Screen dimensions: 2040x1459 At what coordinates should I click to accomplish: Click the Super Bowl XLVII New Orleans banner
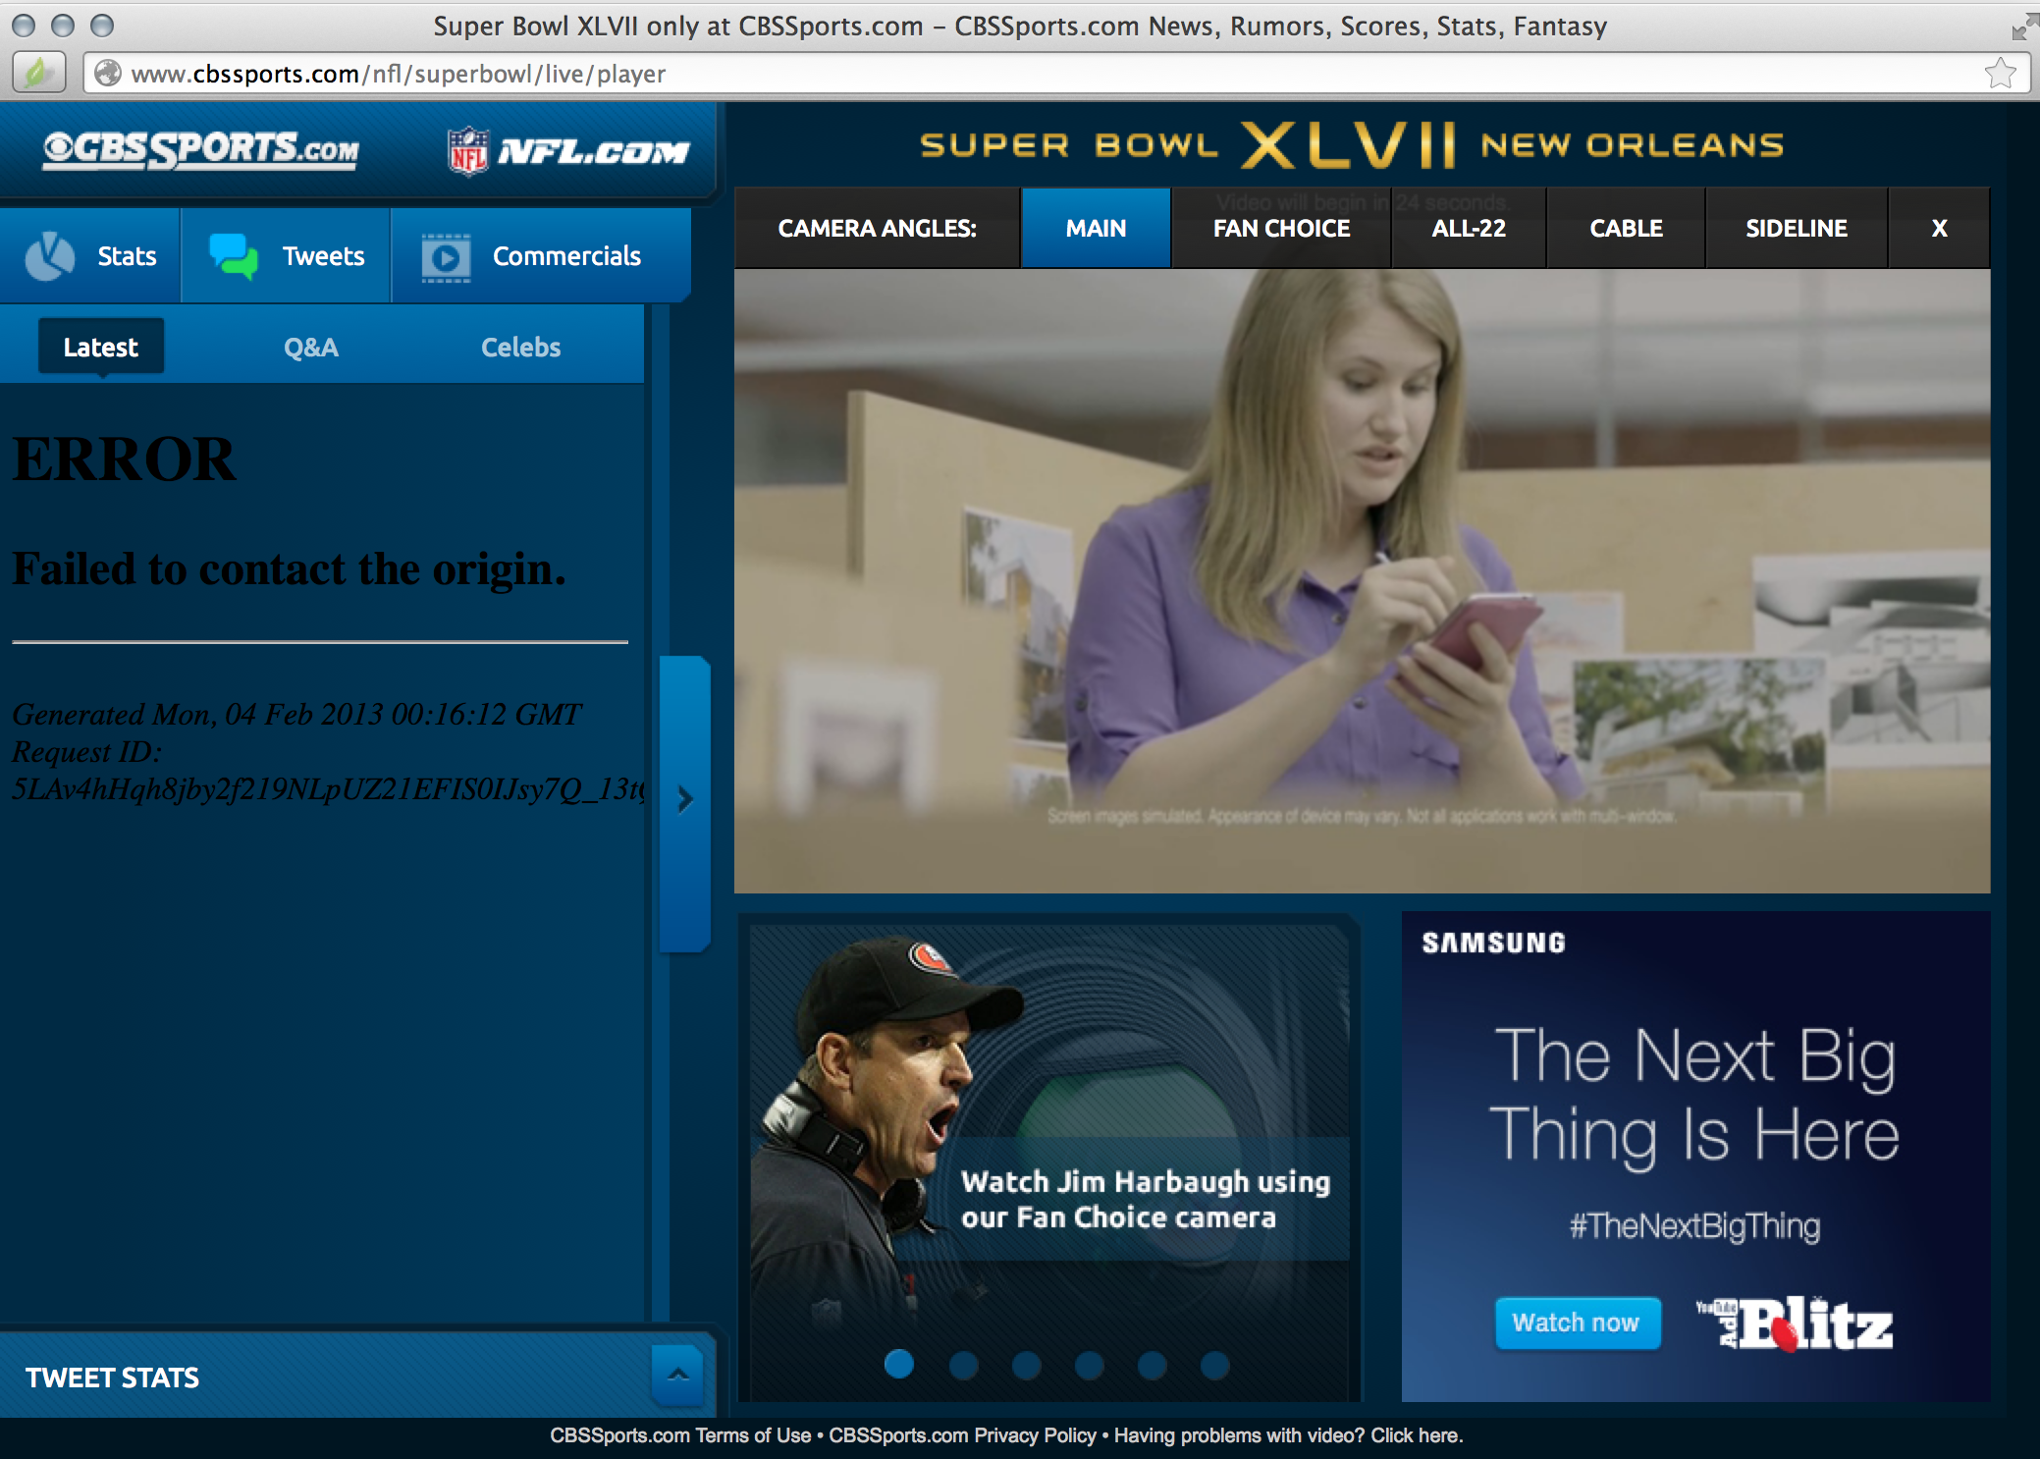pyautogui.click(x=1352, y=145)
